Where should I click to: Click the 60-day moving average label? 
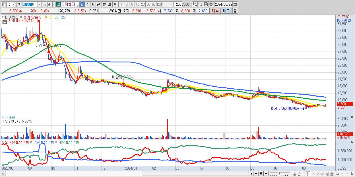(x=56, y=17)
